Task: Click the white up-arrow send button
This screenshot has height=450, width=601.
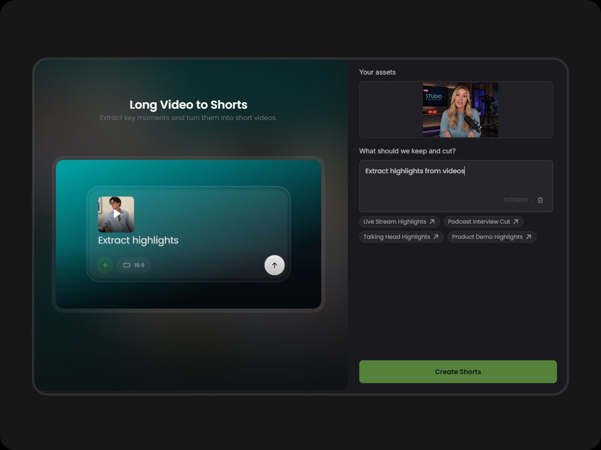Action: pyautogui.click(x=275, y=265)
